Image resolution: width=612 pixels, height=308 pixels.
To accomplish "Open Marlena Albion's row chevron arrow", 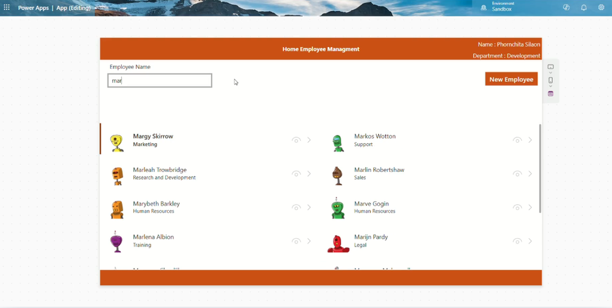I will point(309,241).
